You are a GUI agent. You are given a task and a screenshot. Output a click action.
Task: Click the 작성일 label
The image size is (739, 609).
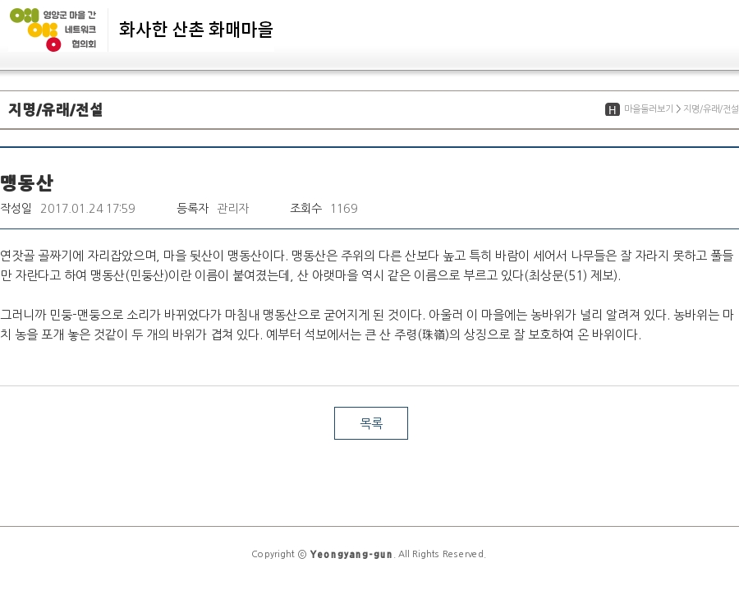coord(16,208)
